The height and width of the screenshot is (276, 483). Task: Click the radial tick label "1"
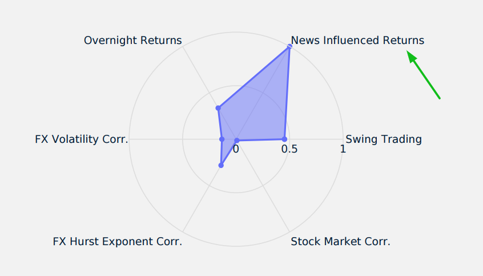(343, 149)
